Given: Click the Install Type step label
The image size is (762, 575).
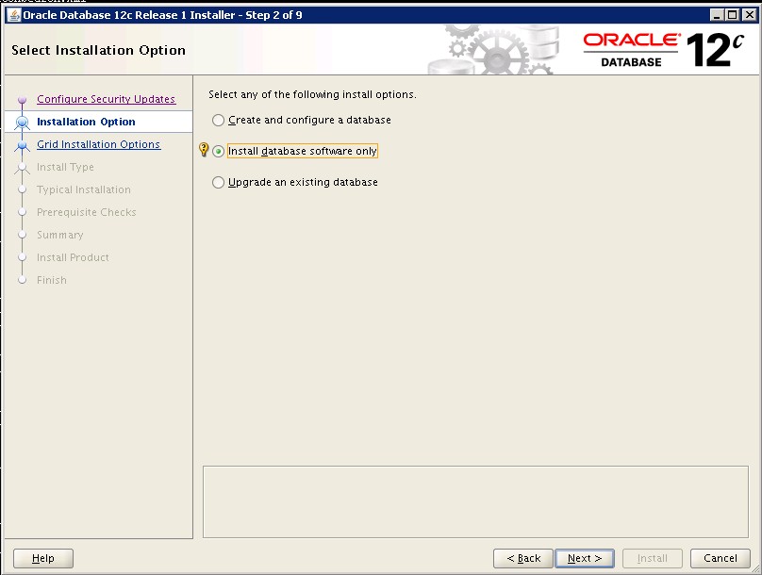Looking at the screenshot, I should (66, 167).
